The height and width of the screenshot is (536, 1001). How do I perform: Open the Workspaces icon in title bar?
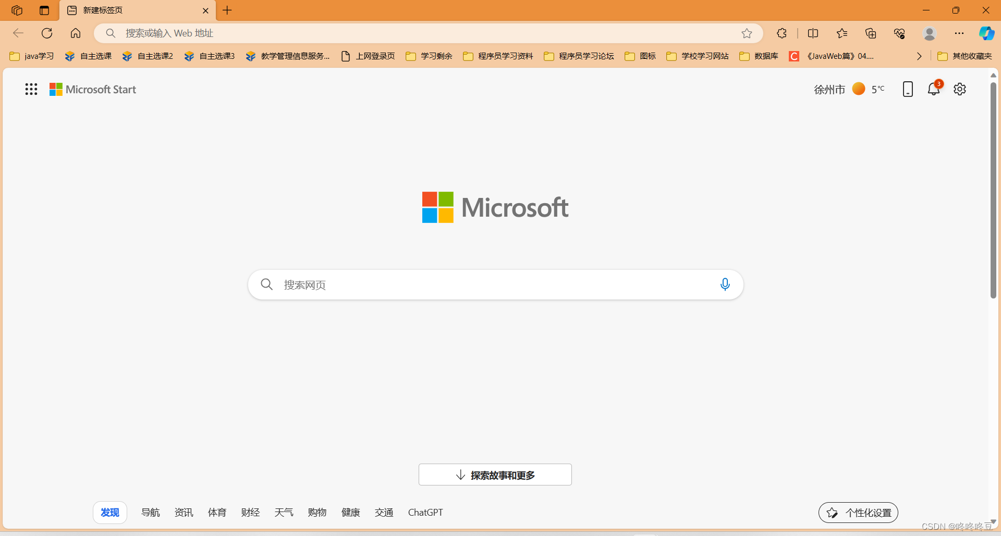click(17, 10)
